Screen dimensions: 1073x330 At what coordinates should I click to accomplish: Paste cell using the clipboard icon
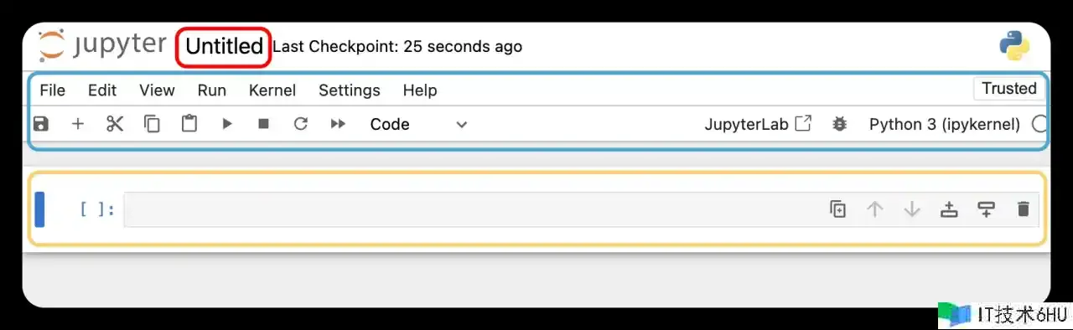(x=189, y=124)
